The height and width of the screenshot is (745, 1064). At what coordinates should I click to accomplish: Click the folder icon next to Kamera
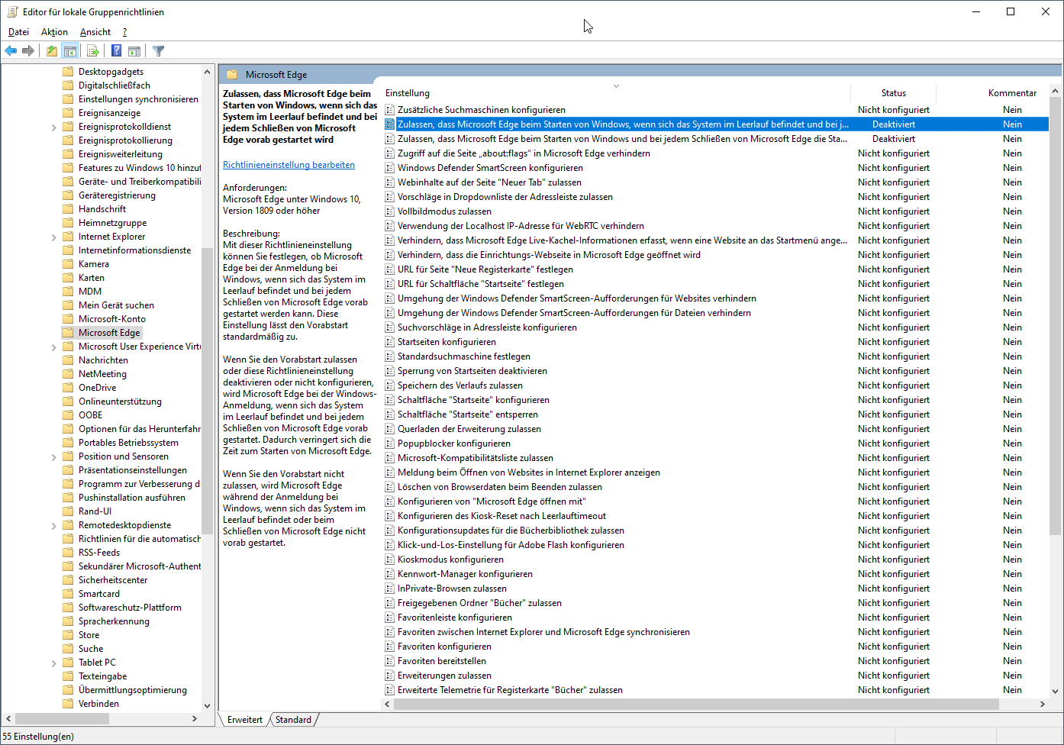click(68, 264)
